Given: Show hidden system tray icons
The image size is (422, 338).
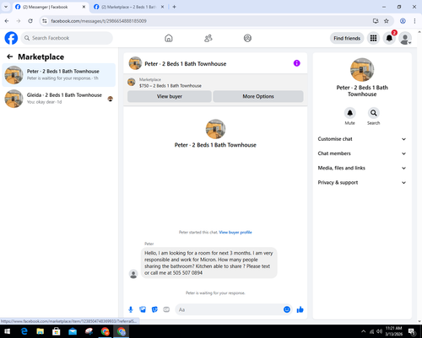Looking at the screenshot, I should click(364, 331).
